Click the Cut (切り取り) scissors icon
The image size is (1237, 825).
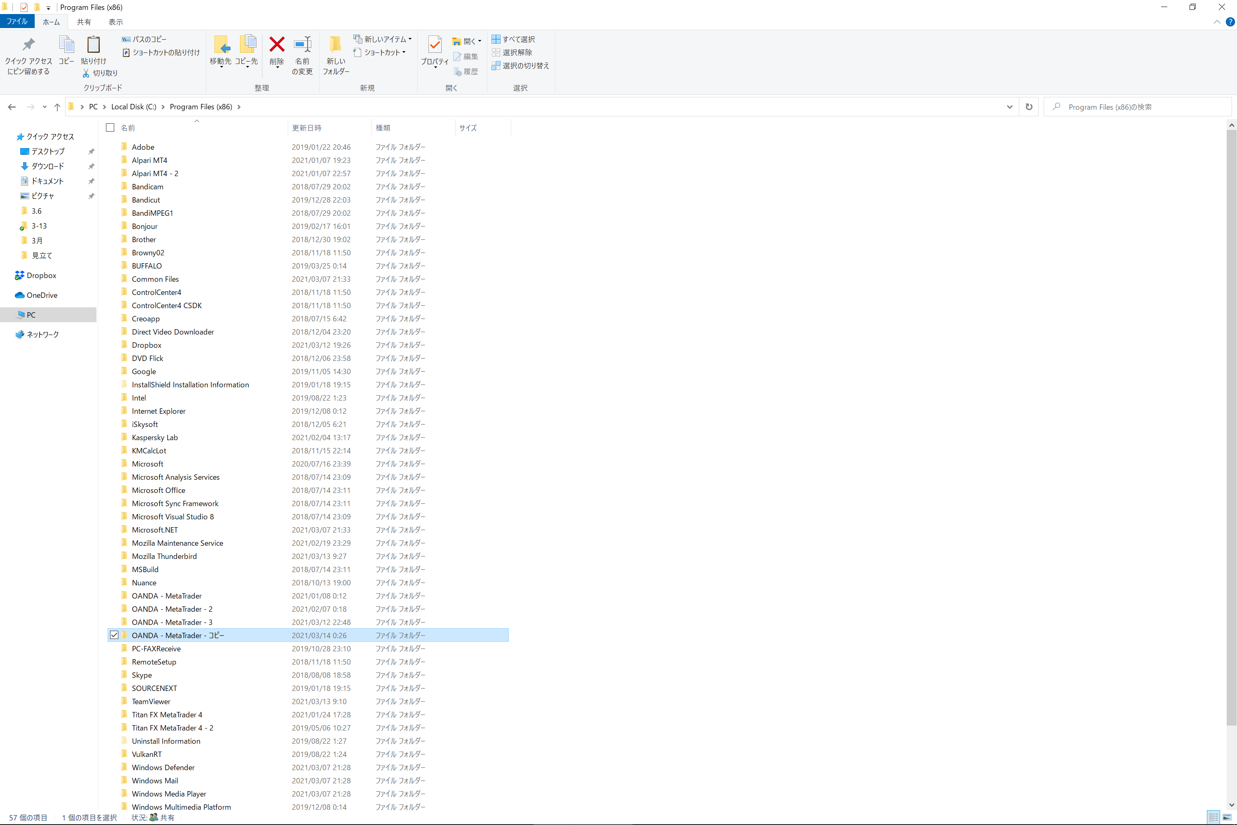pyautogui.click(x=86, y=73)
